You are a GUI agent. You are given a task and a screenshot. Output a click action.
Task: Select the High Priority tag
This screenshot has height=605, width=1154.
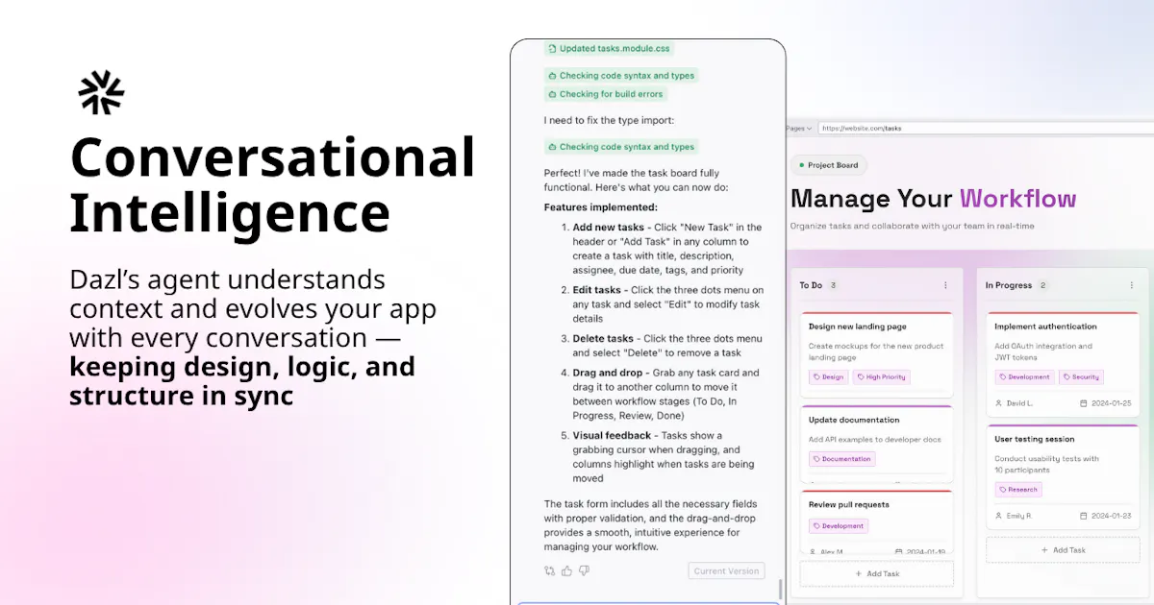tap(882, 377)
